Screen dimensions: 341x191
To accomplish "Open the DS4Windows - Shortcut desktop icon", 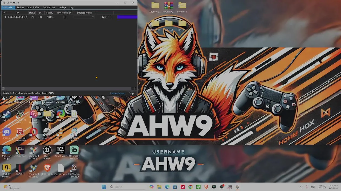I will pyautogui.click(x=74, y=171).
